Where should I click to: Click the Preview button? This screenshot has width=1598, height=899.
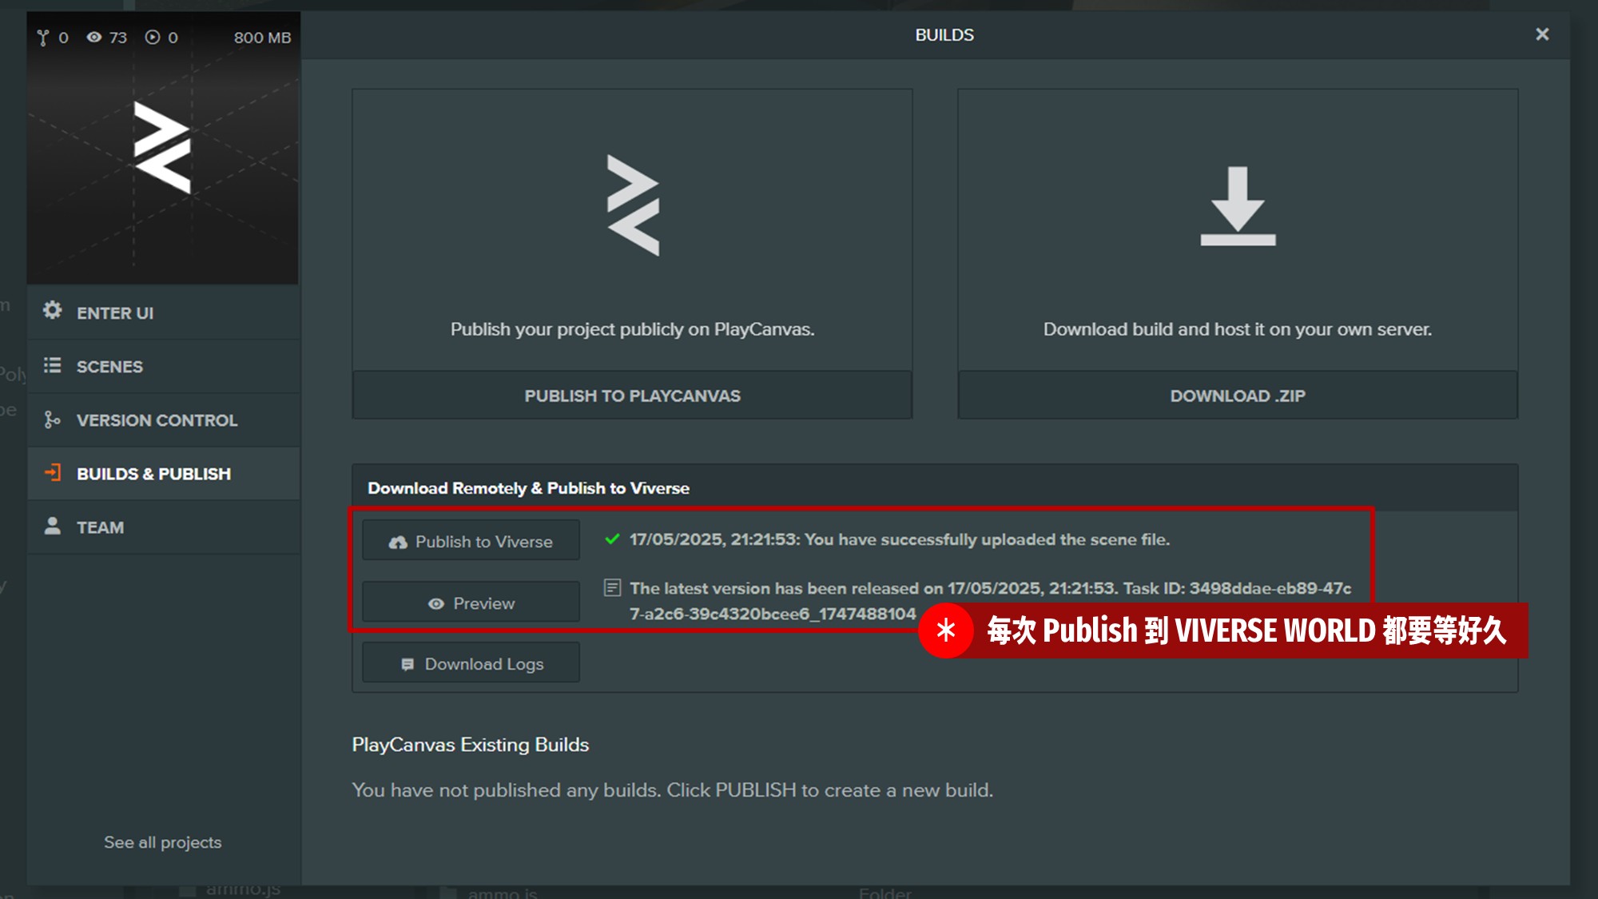click(471, 603)
